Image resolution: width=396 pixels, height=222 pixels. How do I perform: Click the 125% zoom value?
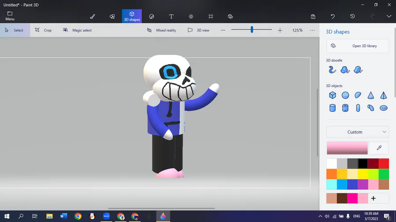pos(297,30)
